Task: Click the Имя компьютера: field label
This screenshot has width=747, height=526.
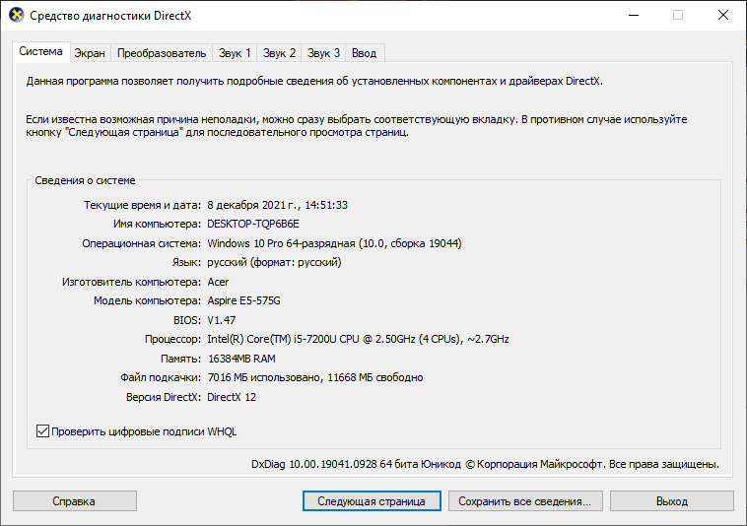Action: point(158,224)
